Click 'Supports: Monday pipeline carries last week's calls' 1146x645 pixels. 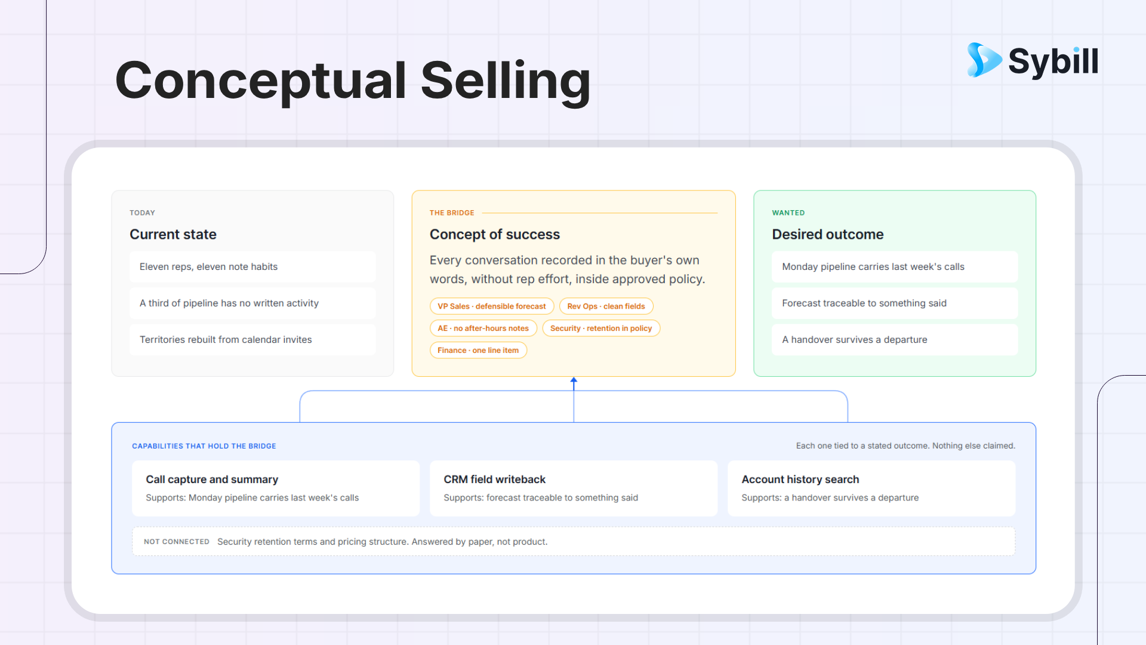[x=252, y=498]
